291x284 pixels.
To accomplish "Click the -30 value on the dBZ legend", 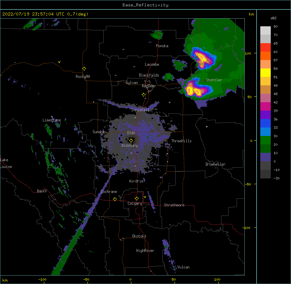I will tap(276, 178).
